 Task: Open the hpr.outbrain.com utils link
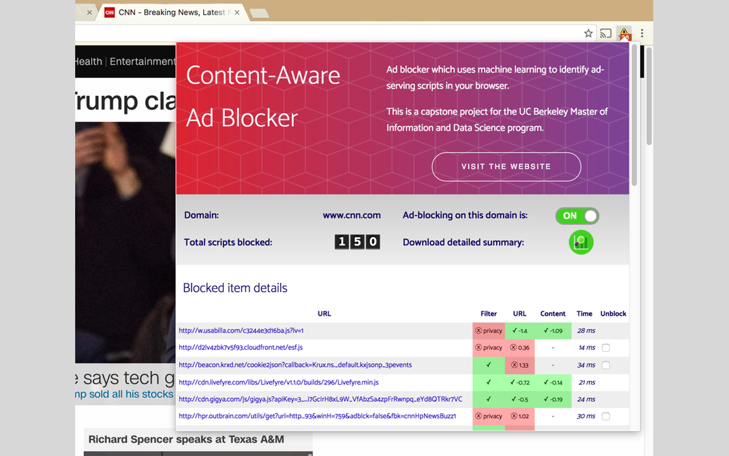317,416
